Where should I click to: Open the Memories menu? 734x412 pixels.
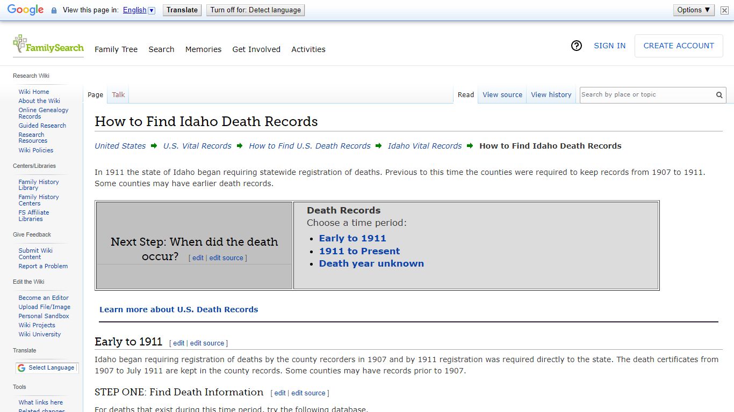tap(203, 49)
